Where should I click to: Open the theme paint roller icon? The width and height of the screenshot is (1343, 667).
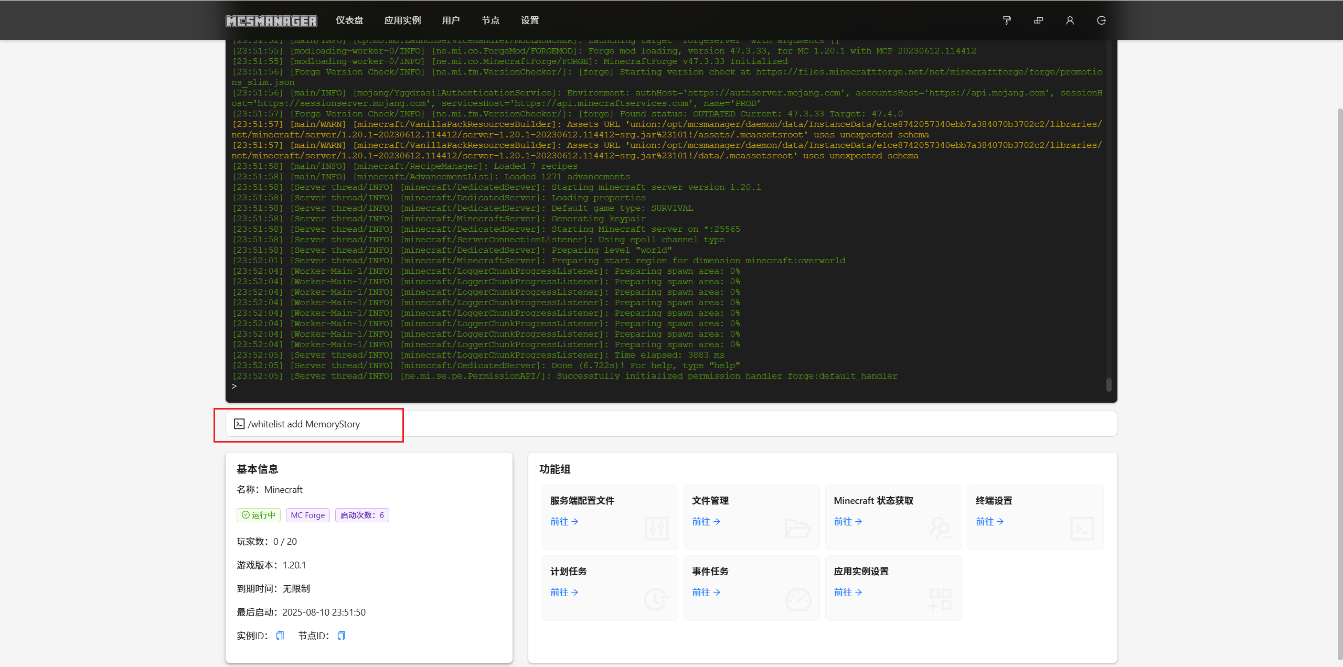pyautogui.click(x=1007, y=20)
